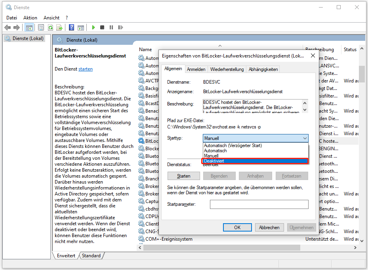The height and width of the screenshot is (270, 368).
Task: Toggle the console tree panel icon
Action: (x=29, y=27)
